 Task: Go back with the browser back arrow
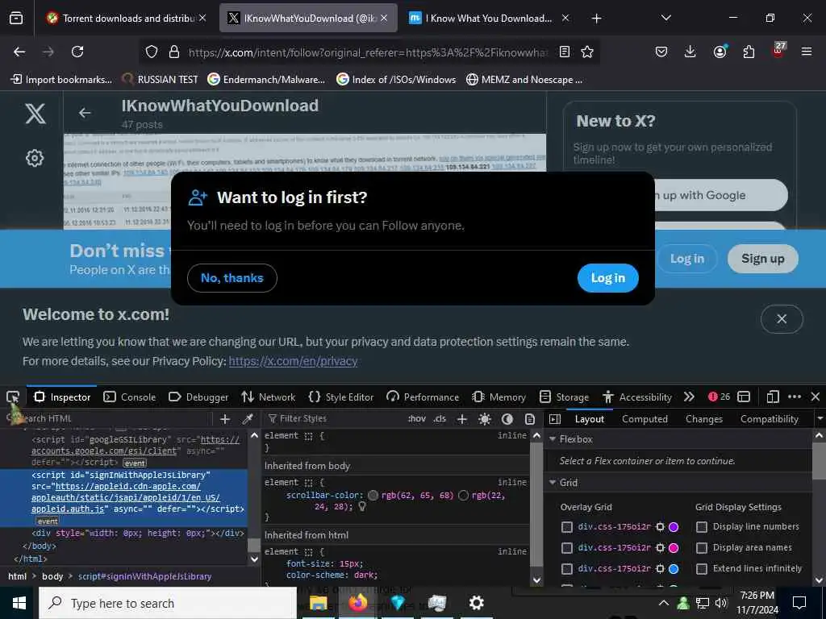pos(19,52)
